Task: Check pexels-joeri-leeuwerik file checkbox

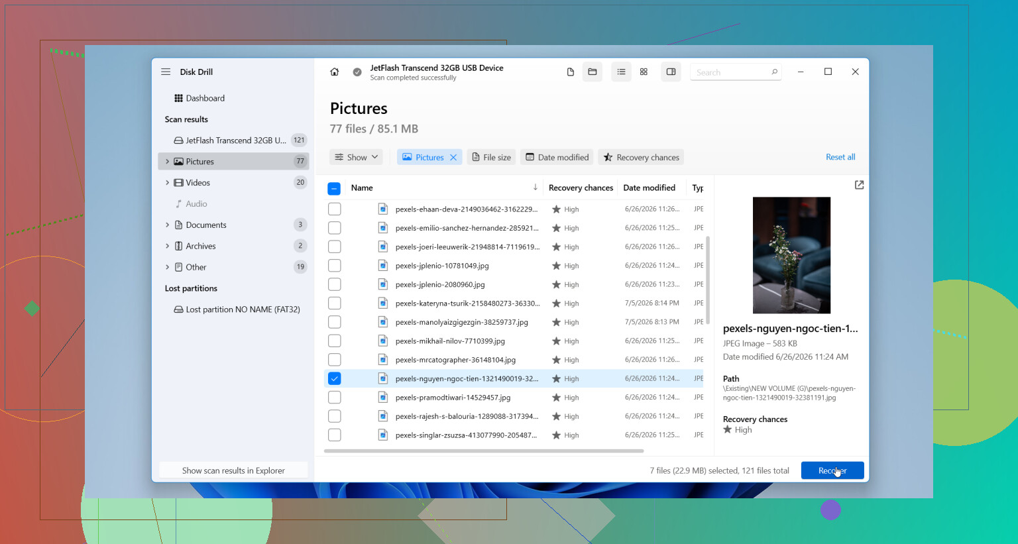Action: tap(335, 246)
